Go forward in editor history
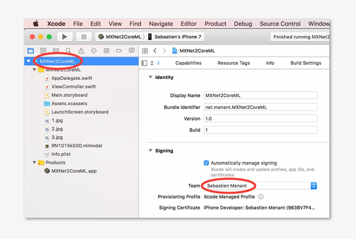Screen dimensions: 356x239 click(x=165, y=51)
